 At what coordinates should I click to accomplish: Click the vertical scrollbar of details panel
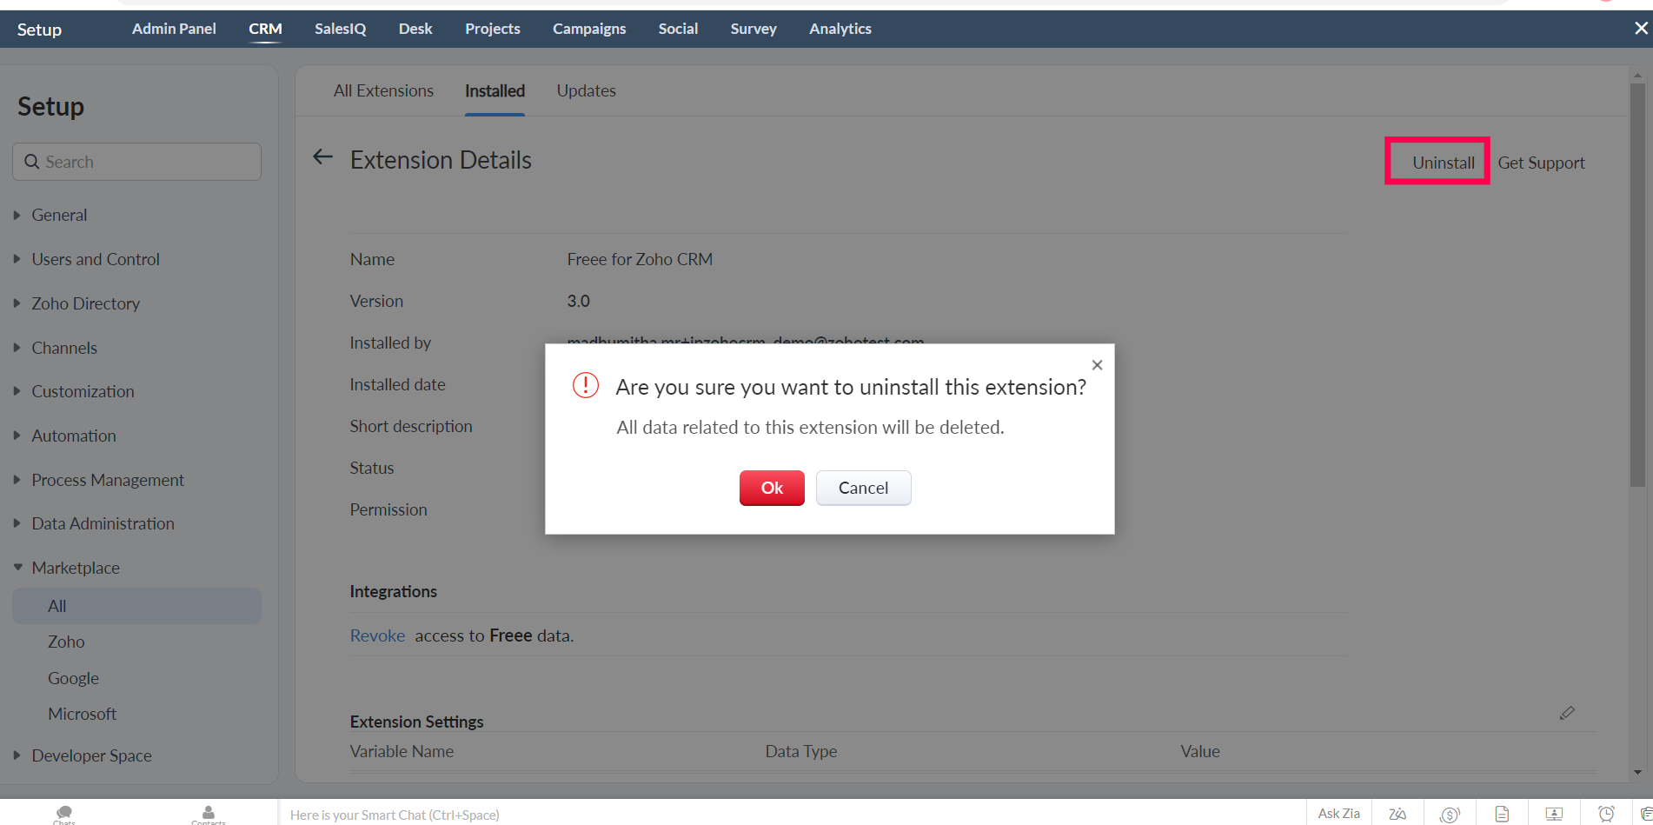[1637, 285]
